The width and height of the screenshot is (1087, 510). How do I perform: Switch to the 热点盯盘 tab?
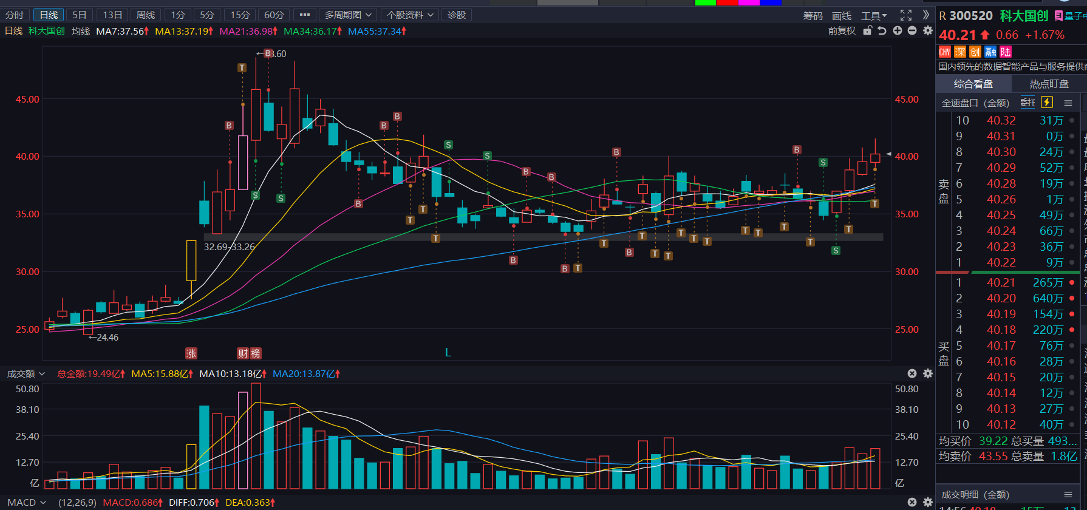tap(1049, 84)
